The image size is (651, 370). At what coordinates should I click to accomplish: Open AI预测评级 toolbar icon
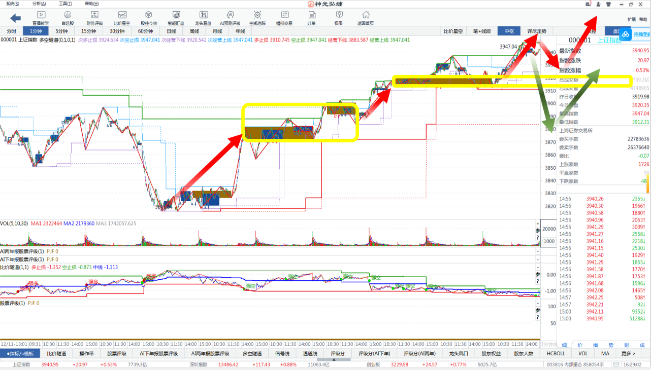(230, 18)
